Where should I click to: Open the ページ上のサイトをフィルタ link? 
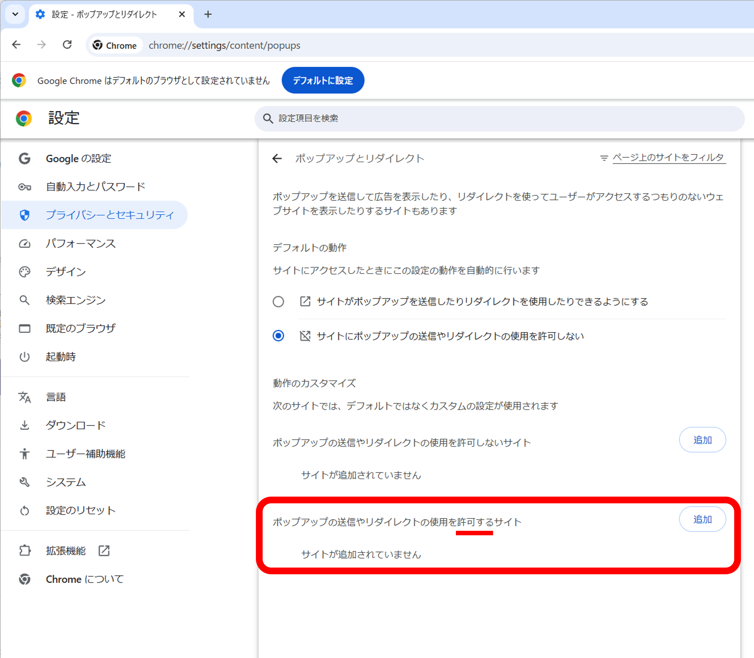coord(669,157)
